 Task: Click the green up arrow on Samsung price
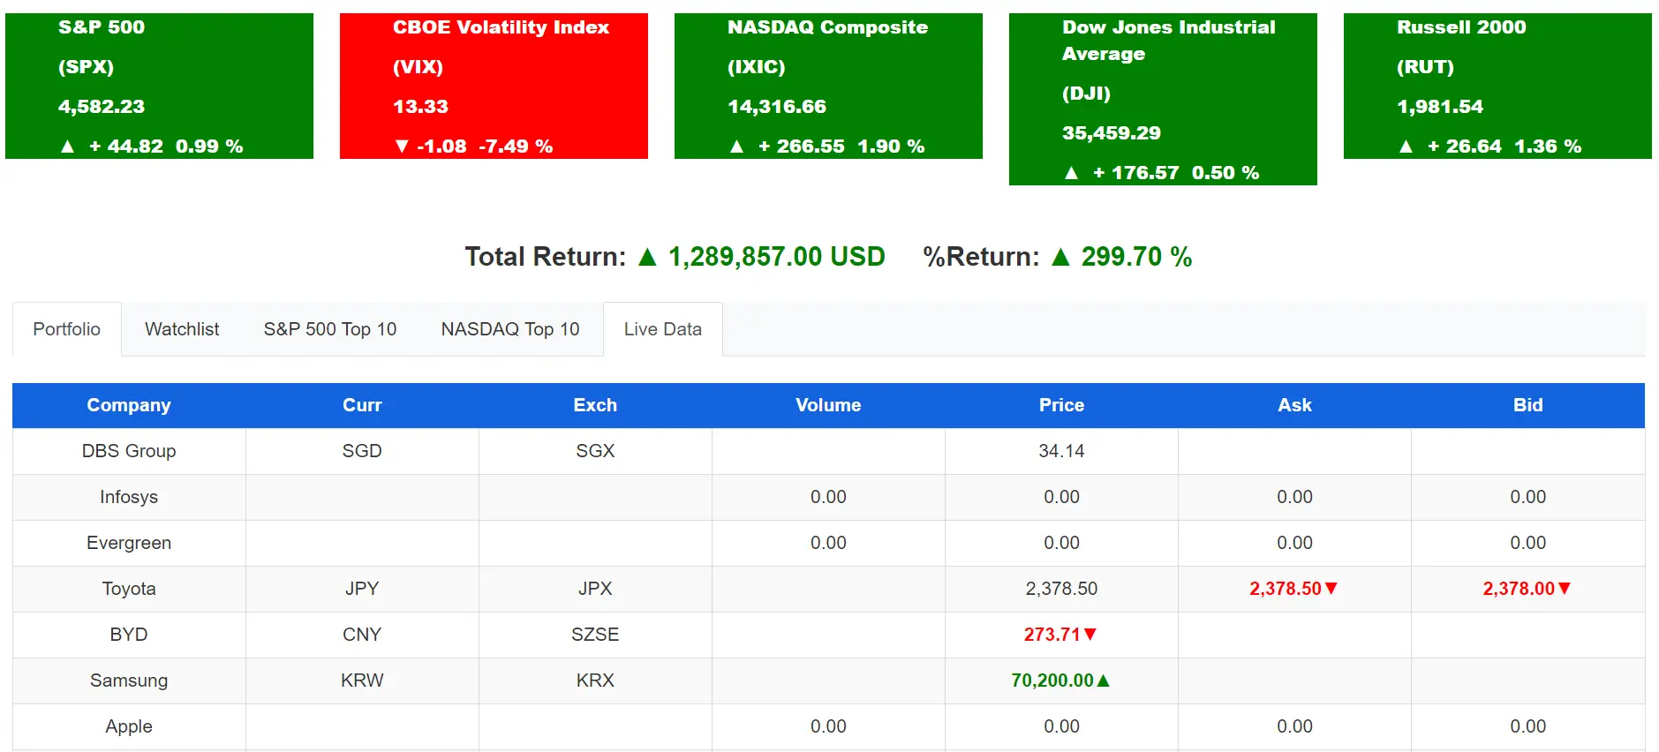(x=1103, y=681)
